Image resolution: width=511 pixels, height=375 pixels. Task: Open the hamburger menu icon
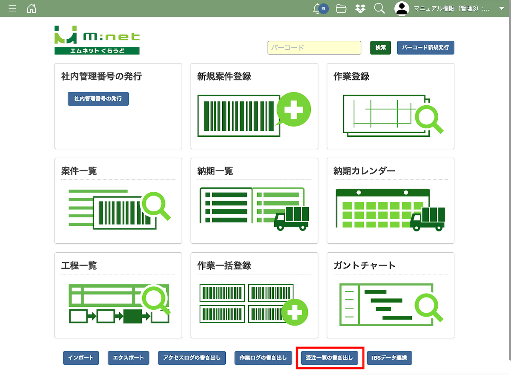click(12, 9)
